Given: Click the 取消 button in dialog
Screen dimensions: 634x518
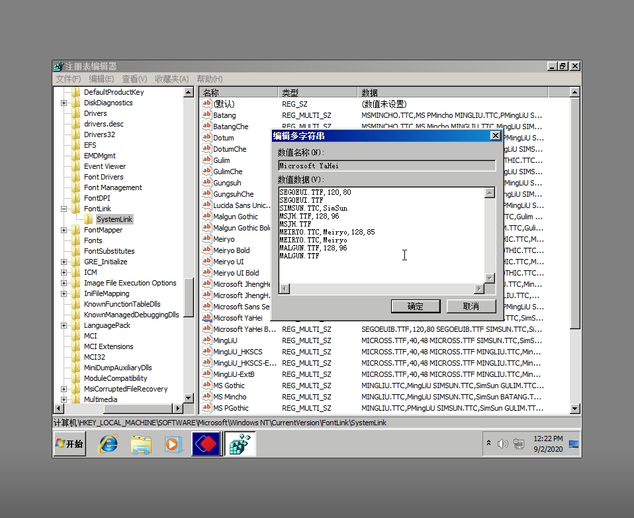Looking at the screenshot, I should click(471, 306).
